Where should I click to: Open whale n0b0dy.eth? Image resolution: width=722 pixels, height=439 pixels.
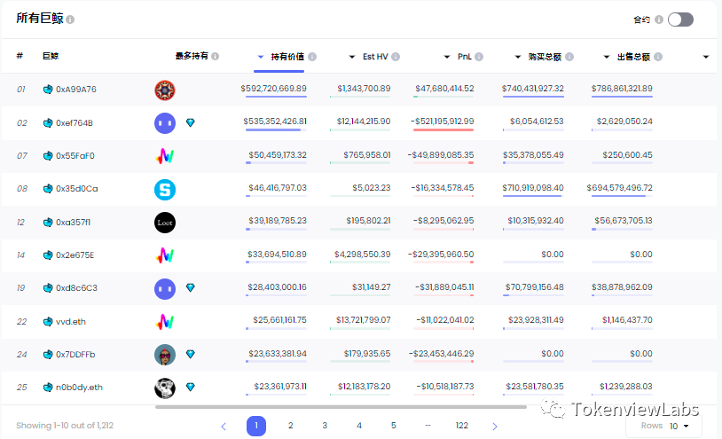pyautogui.click(x=79, y=388)
